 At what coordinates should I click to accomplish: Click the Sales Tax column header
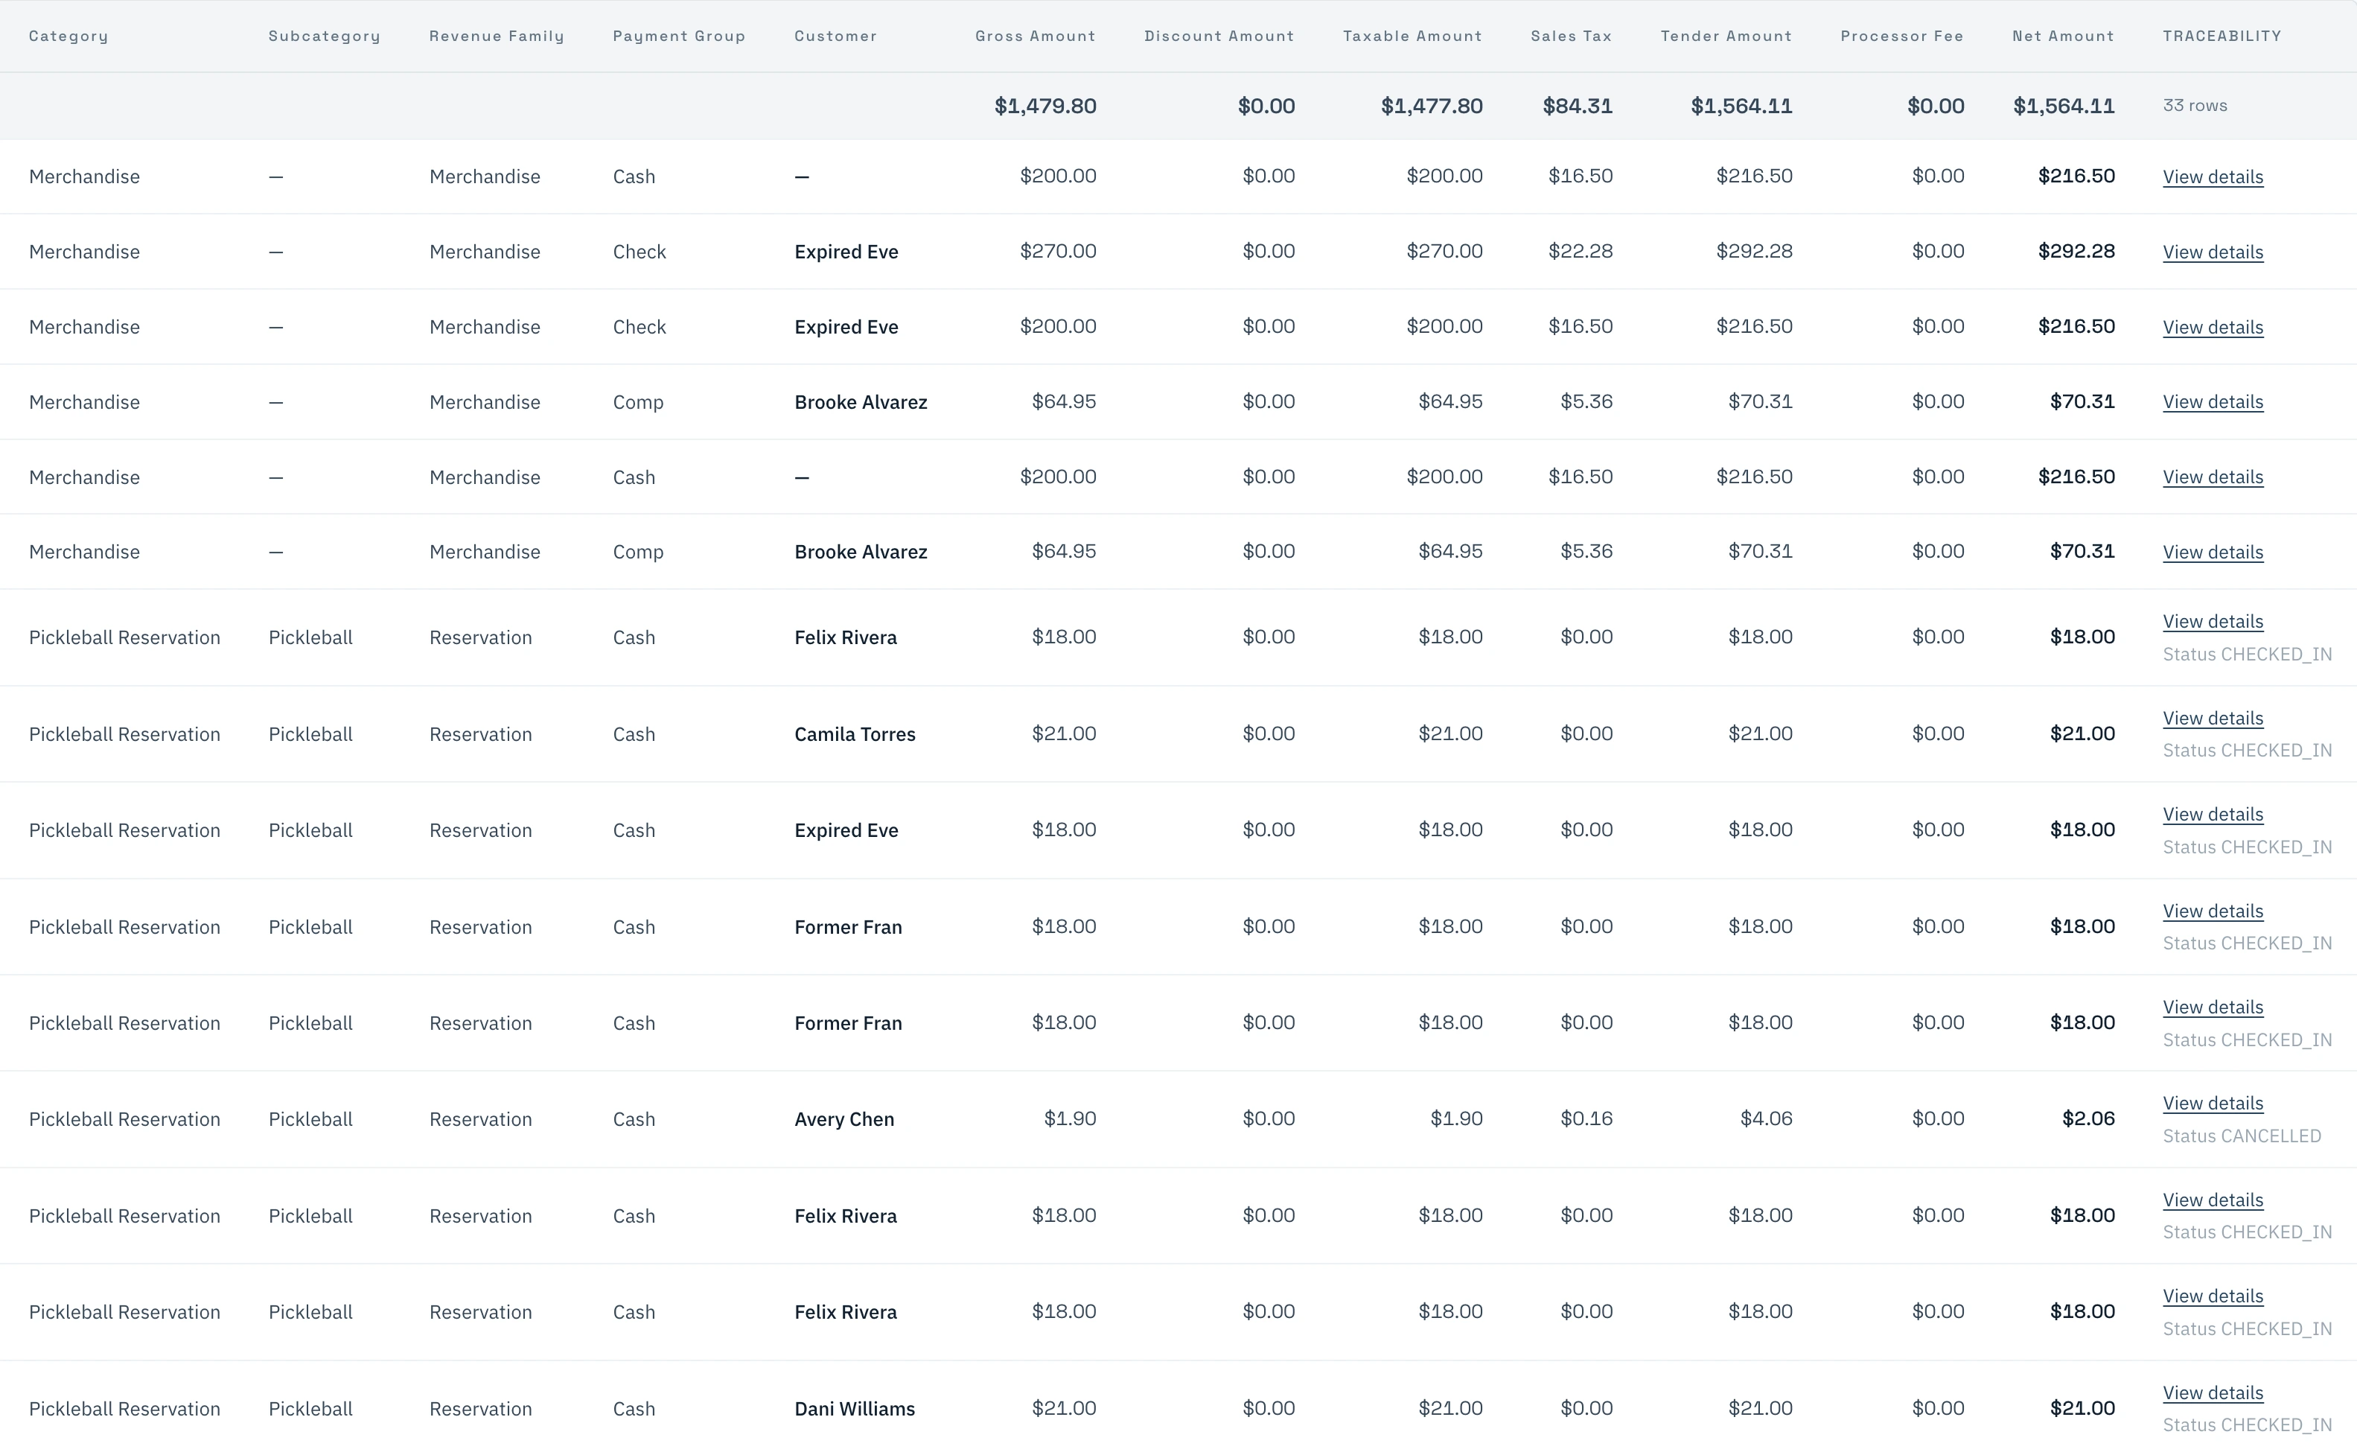tap(1571, 36)
